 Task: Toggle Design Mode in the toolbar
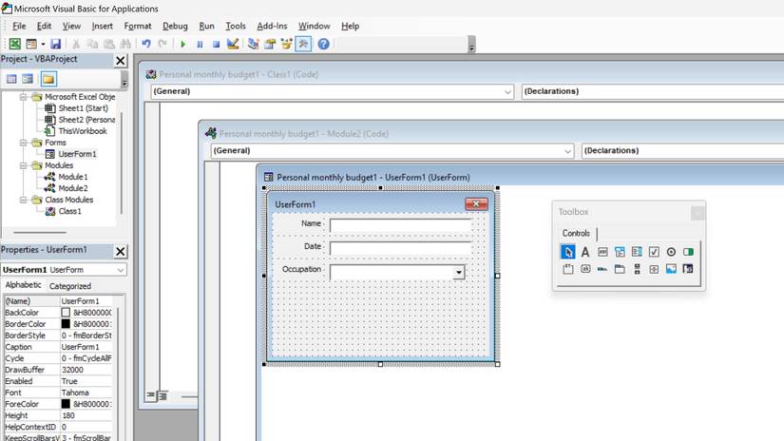(x=233, y=44)
